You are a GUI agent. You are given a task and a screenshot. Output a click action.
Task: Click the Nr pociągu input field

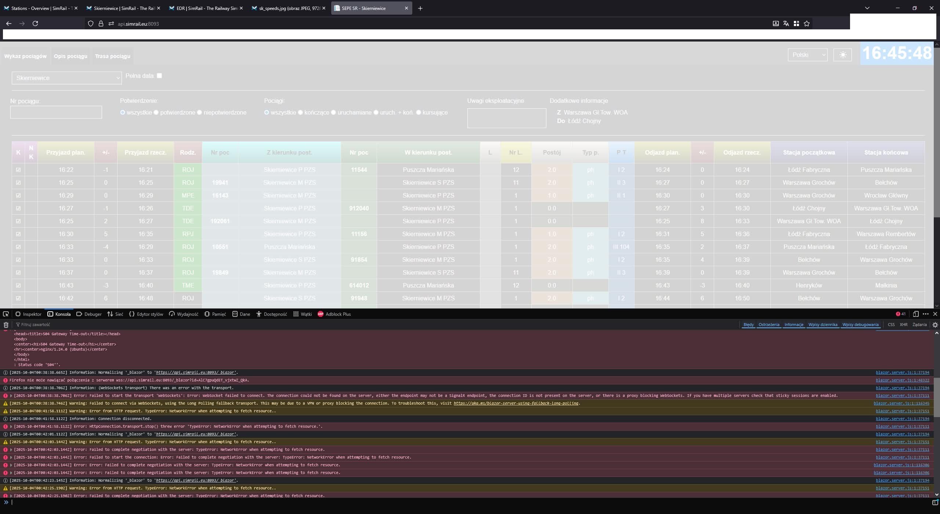[x=56, y=112]
